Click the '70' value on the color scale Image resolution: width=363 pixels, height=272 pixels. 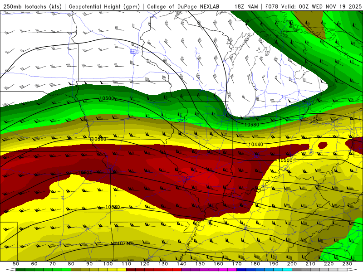tap(53, 264)
